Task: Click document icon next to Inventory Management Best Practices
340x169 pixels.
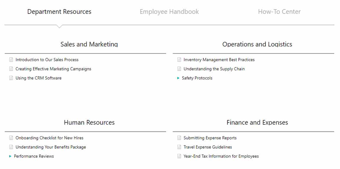Action: (179, 60)
